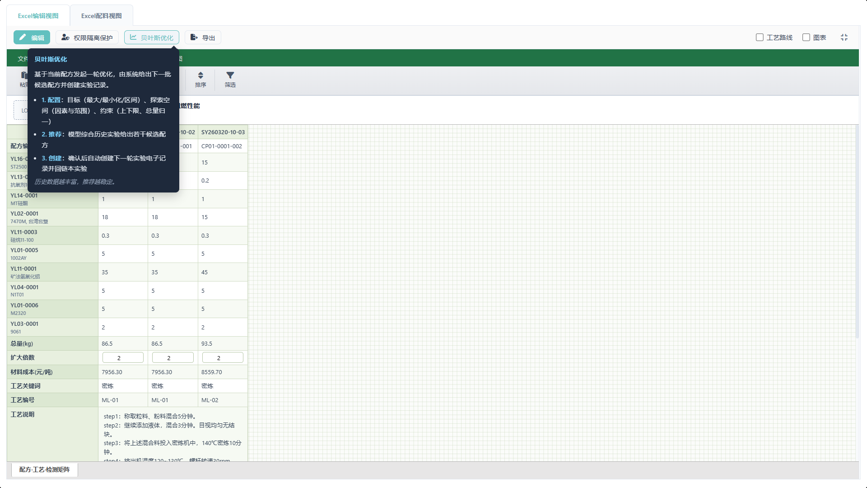Select the 工艺编号 row header

pyautogui.click(x=53, y=400)
